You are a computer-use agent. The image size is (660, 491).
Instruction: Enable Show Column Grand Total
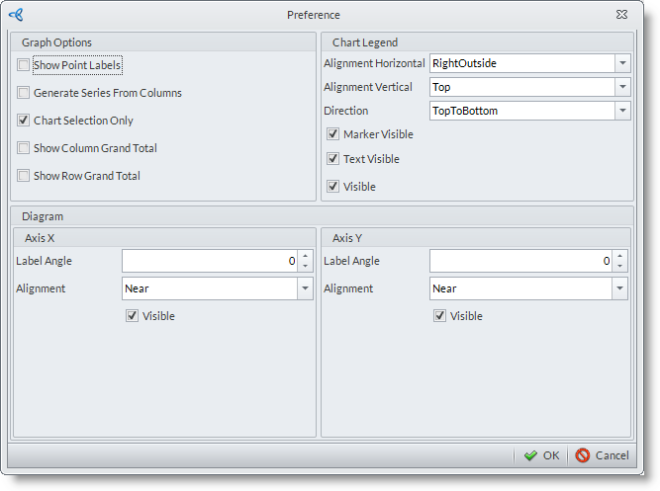(x=24, y=148)
